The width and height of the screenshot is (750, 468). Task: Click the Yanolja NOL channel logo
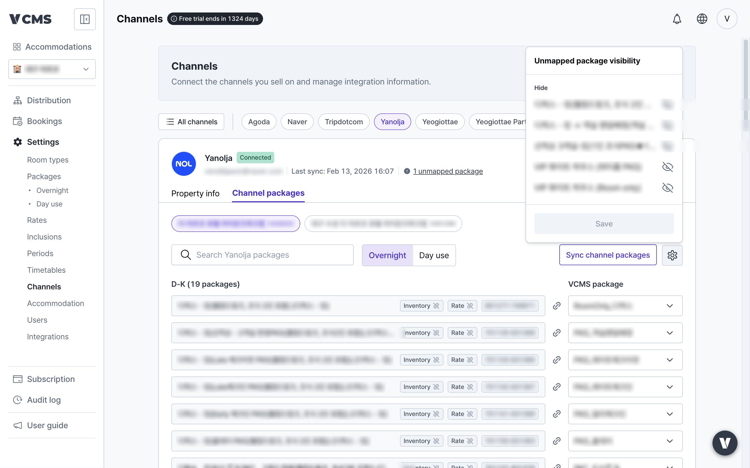(x=184, y=164)
